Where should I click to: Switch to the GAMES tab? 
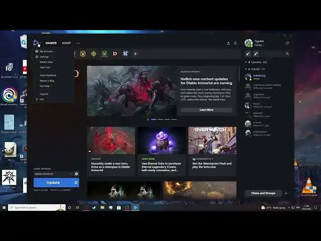(x=51, y=43)
